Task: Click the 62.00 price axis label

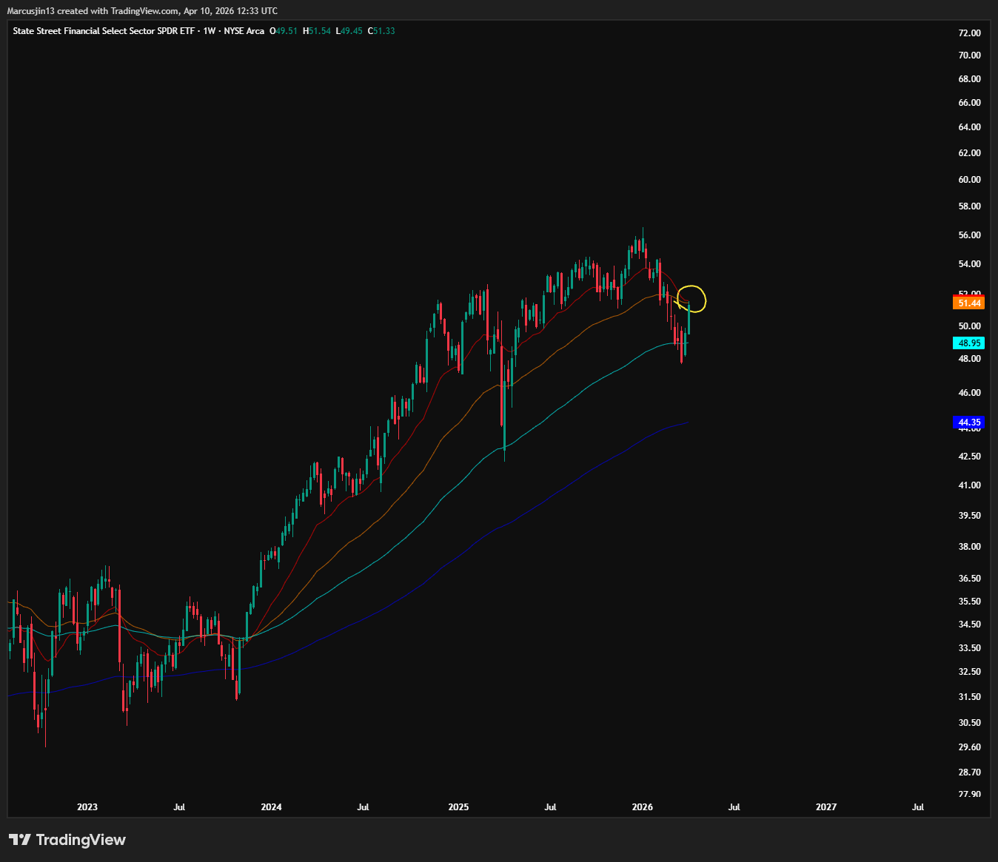Action: point(969,153)
